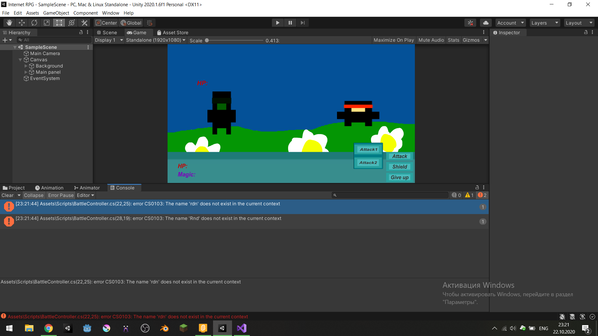598x336 pixels.
Task: Toggle Mute Audio
Action: coord(431,40)
